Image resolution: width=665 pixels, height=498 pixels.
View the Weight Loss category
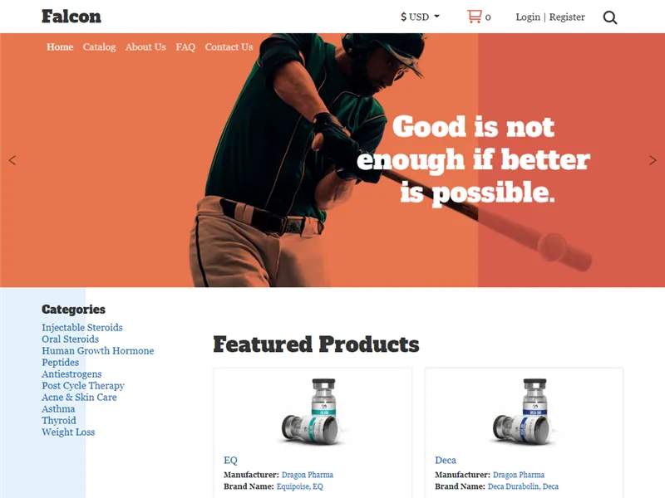pos(68,432)
